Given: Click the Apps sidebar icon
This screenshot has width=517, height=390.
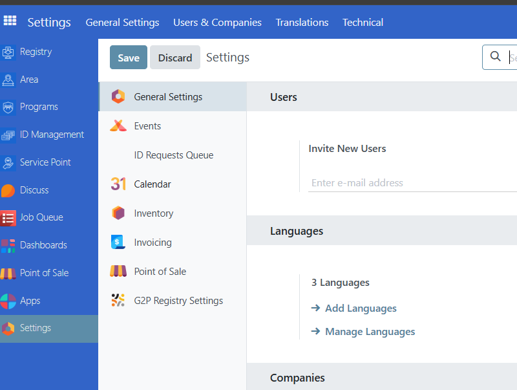Looking at the screenshot, I should pos(9,301).
